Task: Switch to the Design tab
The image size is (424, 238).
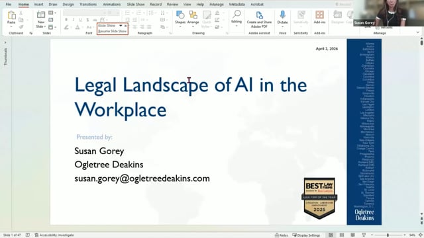Action: pyautogui.click(x=68, y=5)
